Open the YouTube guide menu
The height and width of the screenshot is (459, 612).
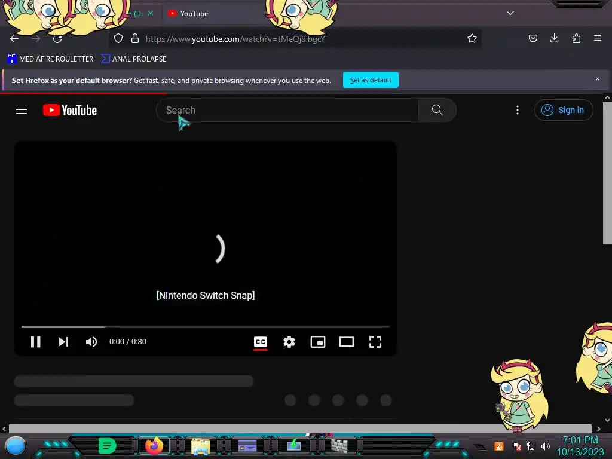pyautogui.click(x=22, y=110)
